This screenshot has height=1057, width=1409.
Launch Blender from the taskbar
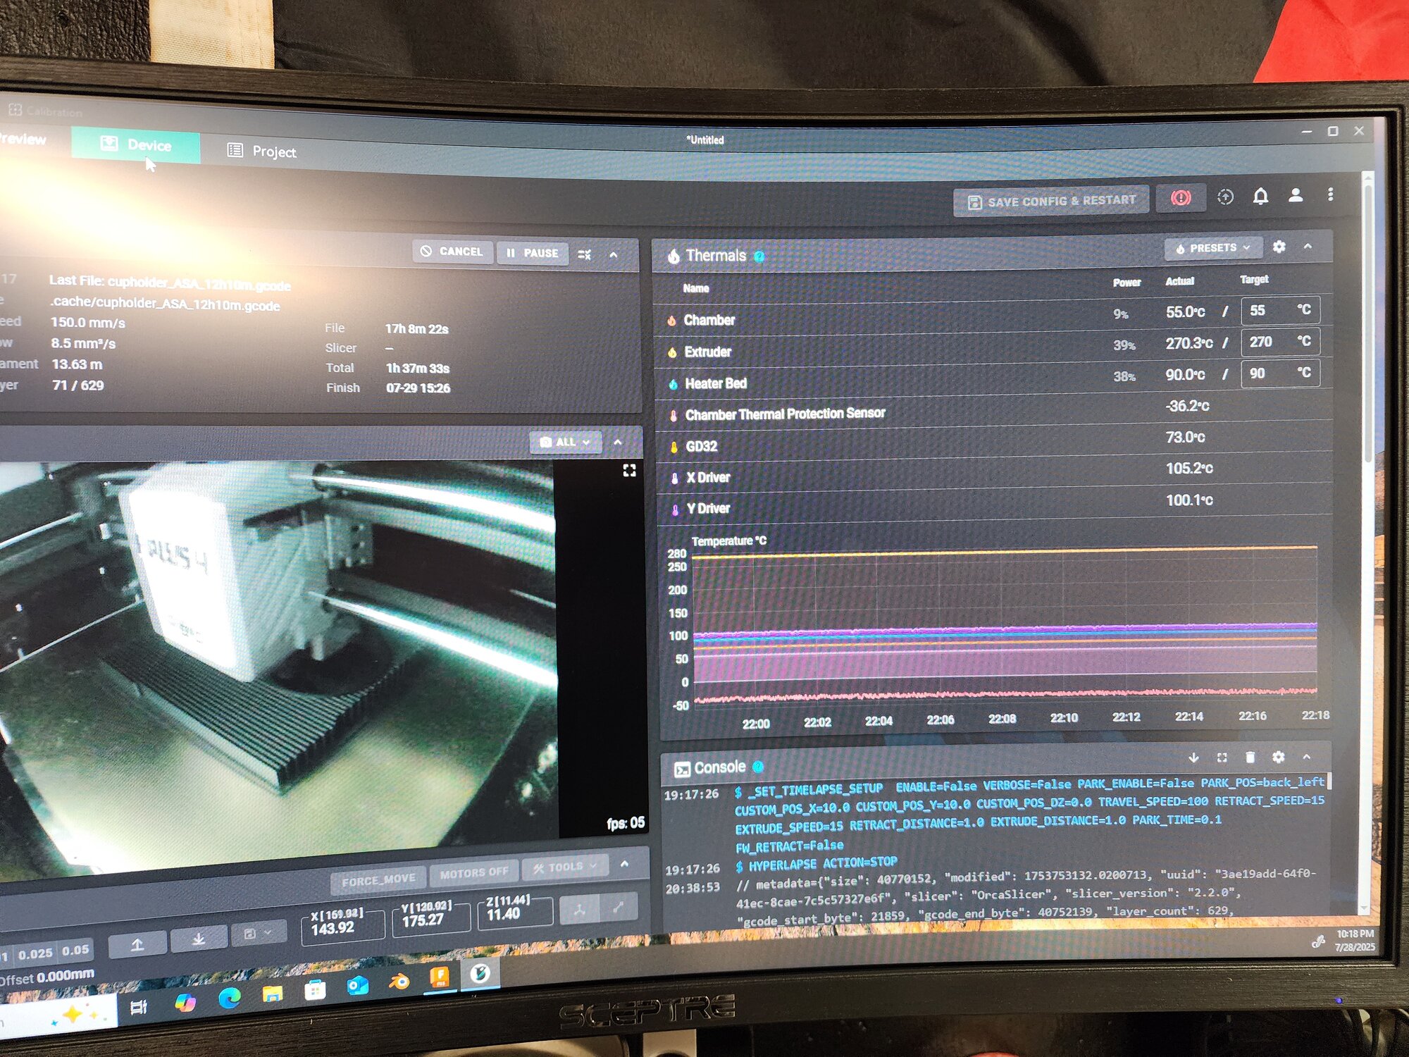tap(399, 982)
